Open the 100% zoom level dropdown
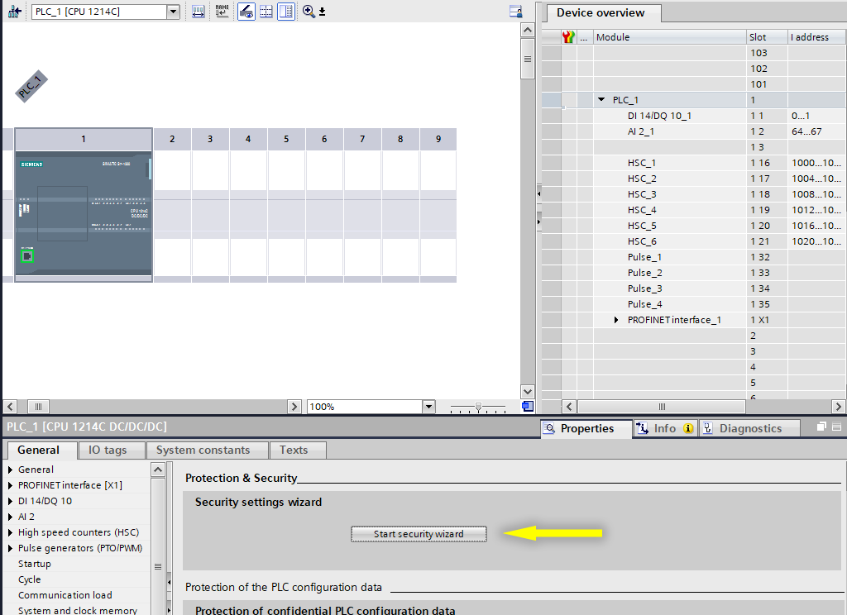This screenshot has width=847, height=615. 428,407
